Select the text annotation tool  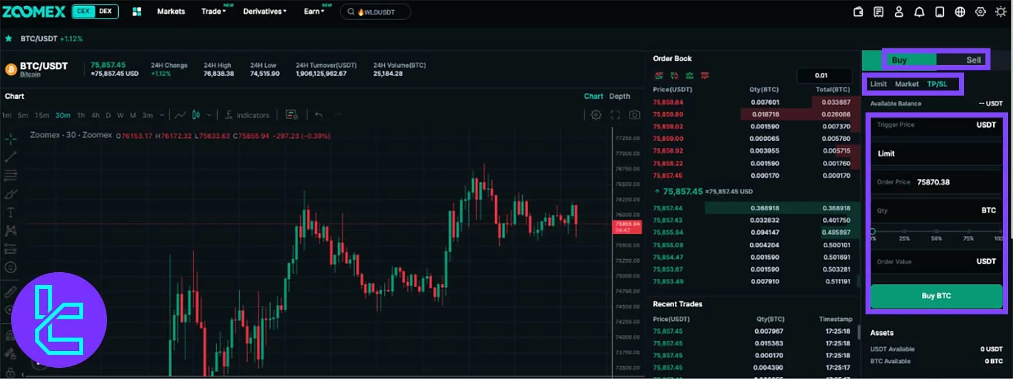click(11, 213)
